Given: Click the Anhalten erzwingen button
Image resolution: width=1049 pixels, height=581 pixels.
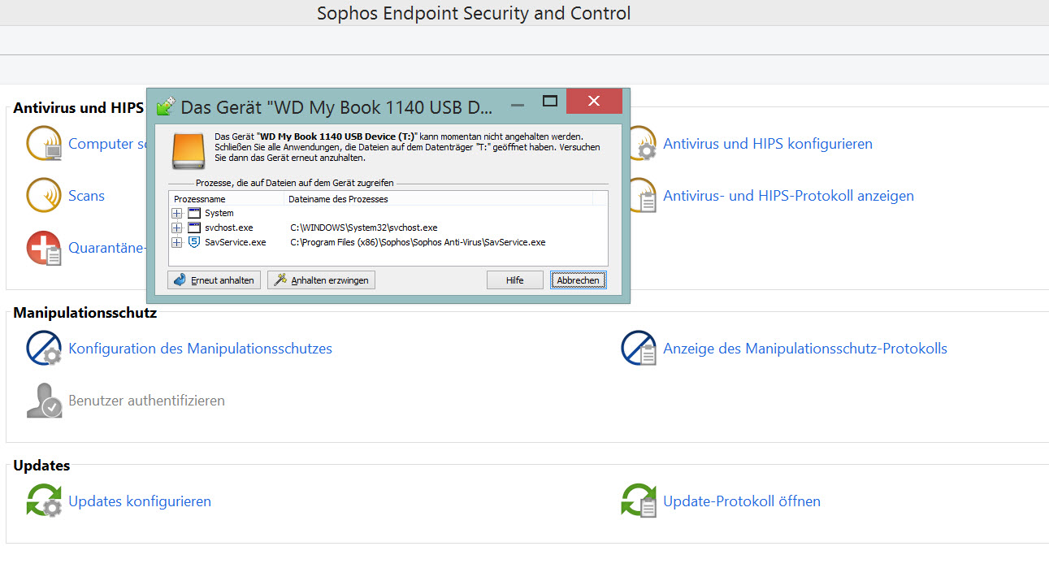Looking at the screenshot, I should tap(321, 280).
